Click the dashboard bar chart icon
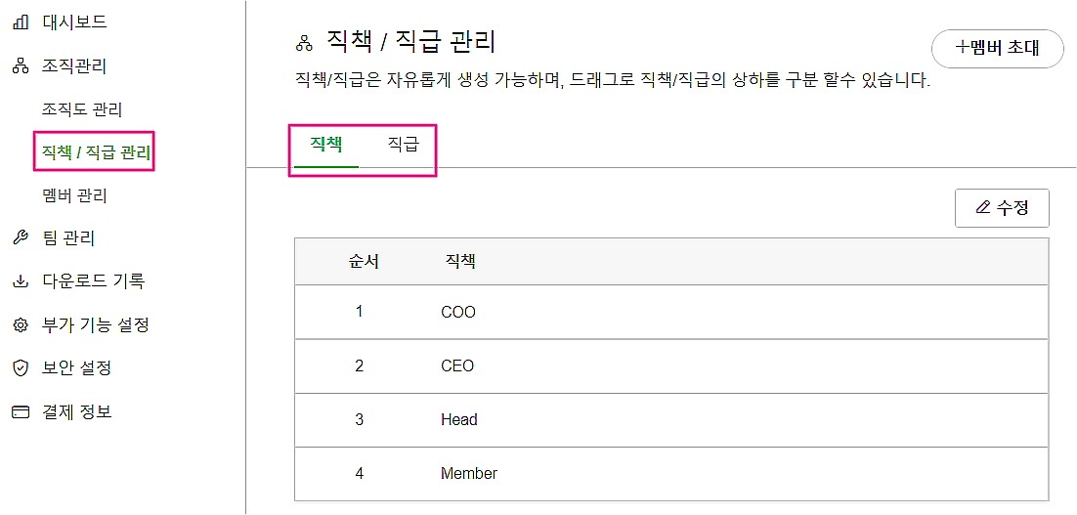The width and height of the screenshot is (1077, 515). click(20, 21)
